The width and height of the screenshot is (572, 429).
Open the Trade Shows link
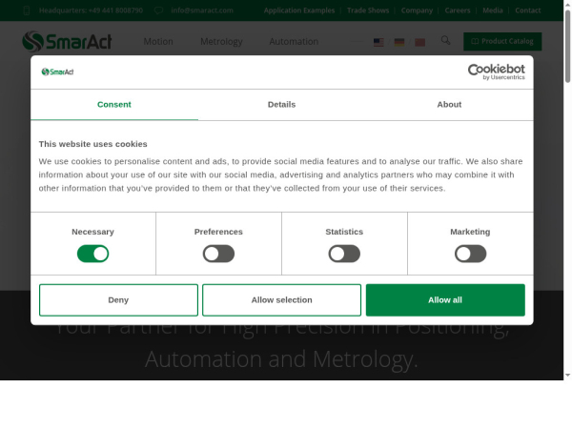click(368, 10)
